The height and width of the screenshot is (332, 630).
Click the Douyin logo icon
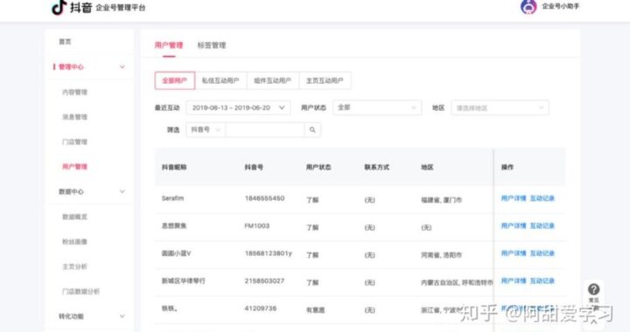pyautogui.click(x=59, y=7)
